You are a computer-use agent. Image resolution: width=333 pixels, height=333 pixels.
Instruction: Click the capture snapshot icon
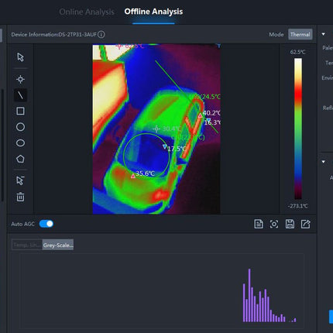(274, 224)
